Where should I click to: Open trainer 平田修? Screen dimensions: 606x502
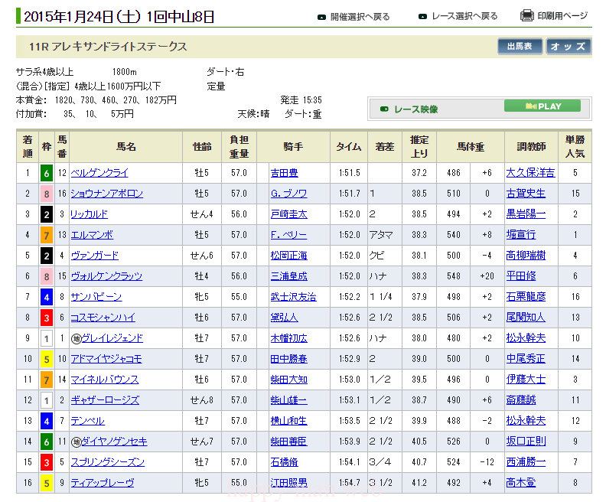(x=521, y=276)
